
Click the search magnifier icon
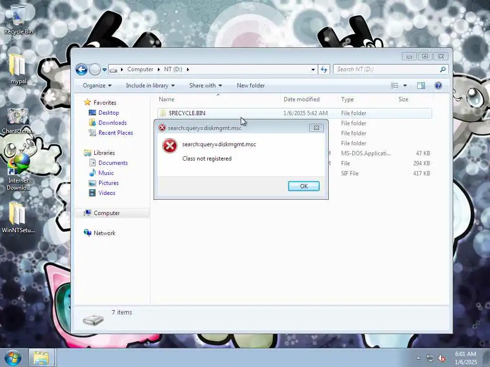tap(443, 69)
